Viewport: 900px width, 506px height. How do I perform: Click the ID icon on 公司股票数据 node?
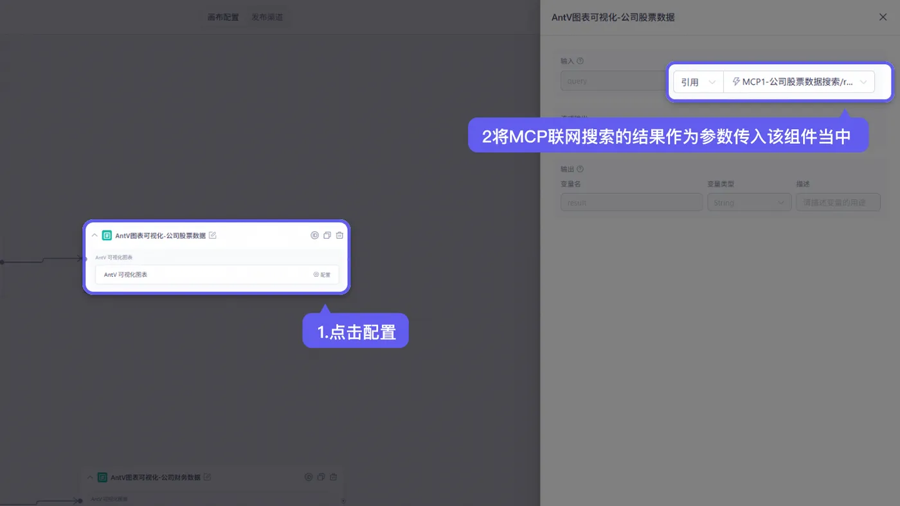pos(315,236)
